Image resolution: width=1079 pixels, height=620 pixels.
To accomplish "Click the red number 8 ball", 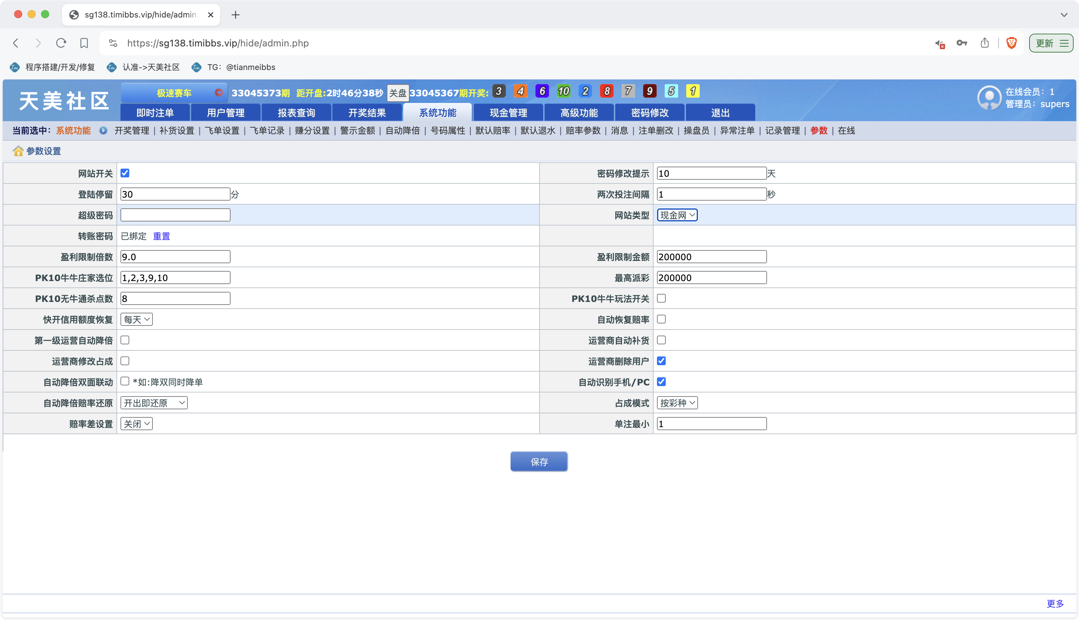I will click(x=606, y=91).
